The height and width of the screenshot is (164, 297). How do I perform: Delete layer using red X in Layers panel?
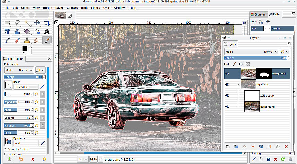286,146
